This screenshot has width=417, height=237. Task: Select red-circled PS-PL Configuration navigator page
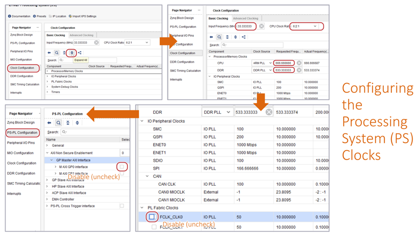pyautogui.click(x=22, y=133)
